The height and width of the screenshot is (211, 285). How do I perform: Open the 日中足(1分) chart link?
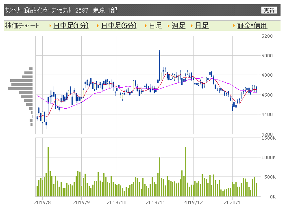(71, 26)
